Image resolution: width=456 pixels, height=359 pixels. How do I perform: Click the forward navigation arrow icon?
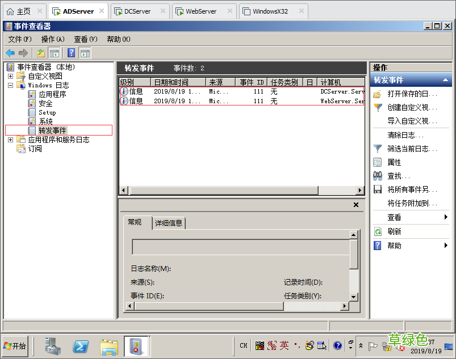22,52
